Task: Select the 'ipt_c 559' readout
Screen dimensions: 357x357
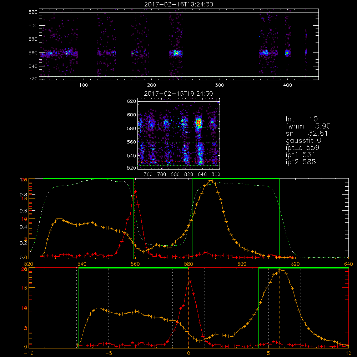Action: (302, 147)
